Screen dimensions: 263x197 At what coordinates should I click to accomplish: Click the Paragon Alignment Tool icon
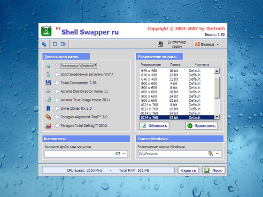coord(48,117)
